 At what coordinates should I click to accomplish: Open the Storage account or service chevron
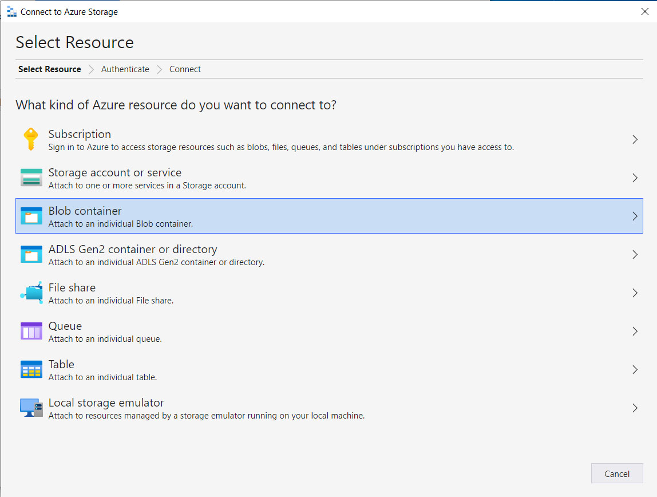coord(635,178)
